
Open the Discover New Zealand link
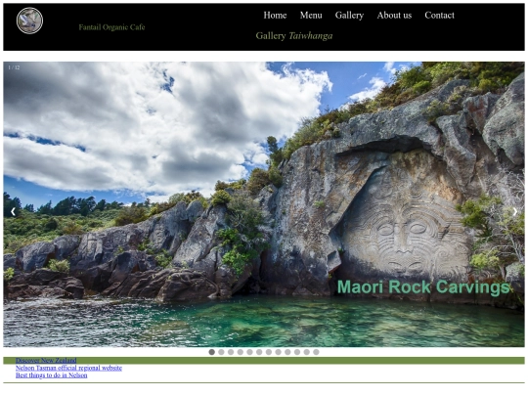[x=46, y=360]
